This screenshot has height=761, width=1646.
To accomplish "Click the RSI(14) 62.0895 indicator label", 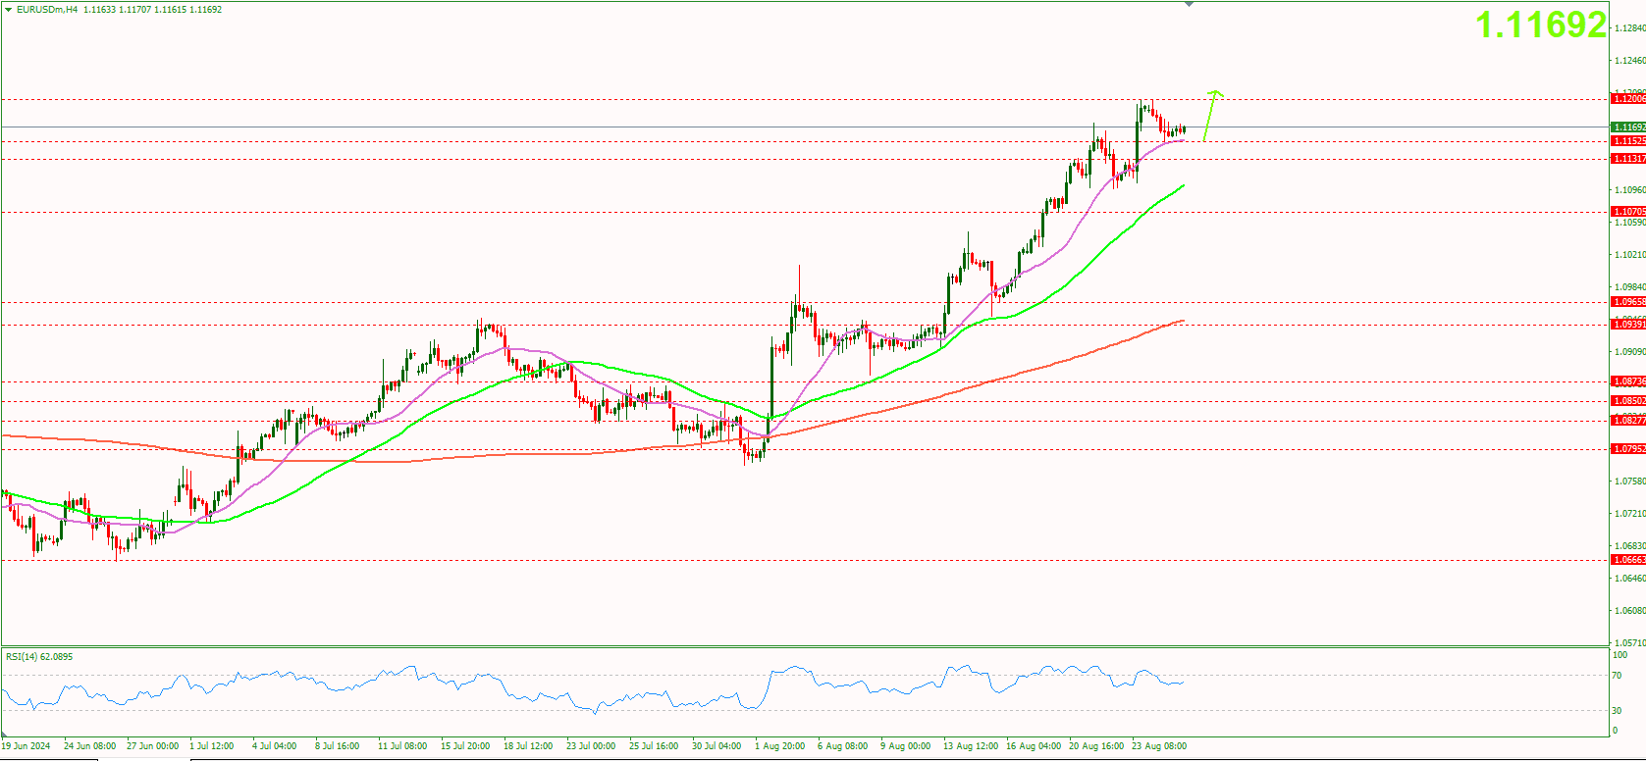I will click(x=39, y=657).
